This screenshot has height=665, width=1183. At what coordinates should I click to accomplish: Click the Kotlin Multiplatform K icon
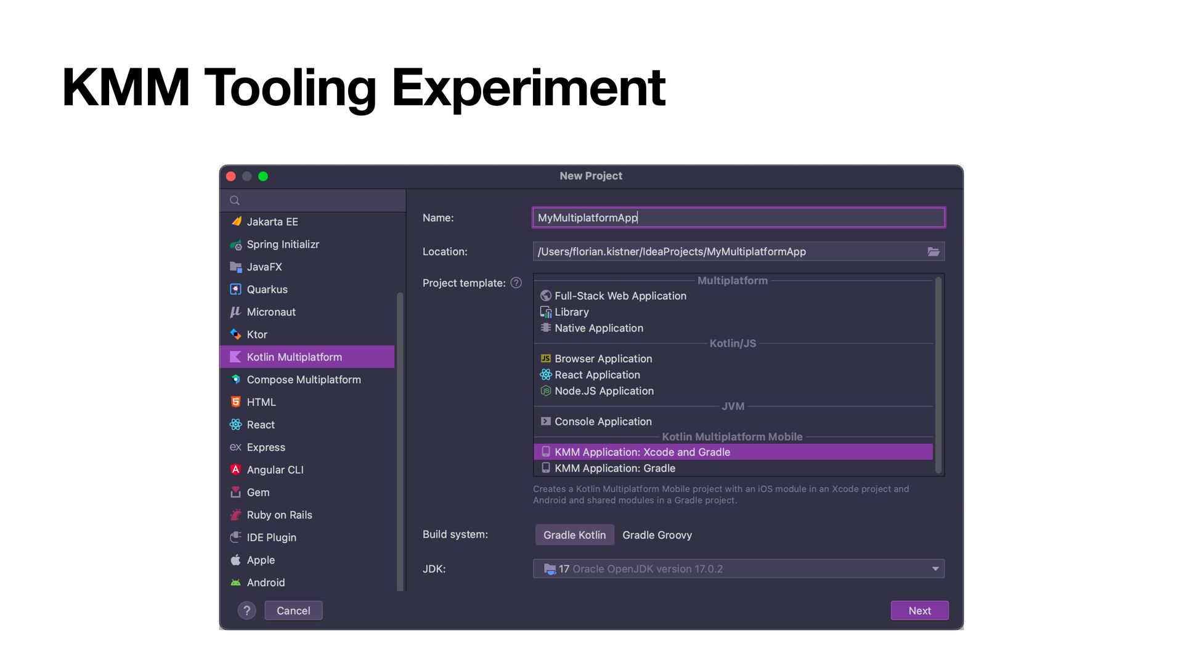click(236, 357)
